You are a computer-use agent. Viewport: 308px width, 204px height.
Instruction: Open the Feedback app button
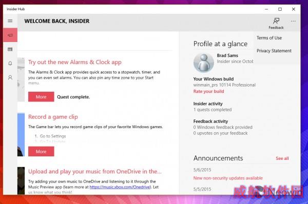tap(276, 23)
